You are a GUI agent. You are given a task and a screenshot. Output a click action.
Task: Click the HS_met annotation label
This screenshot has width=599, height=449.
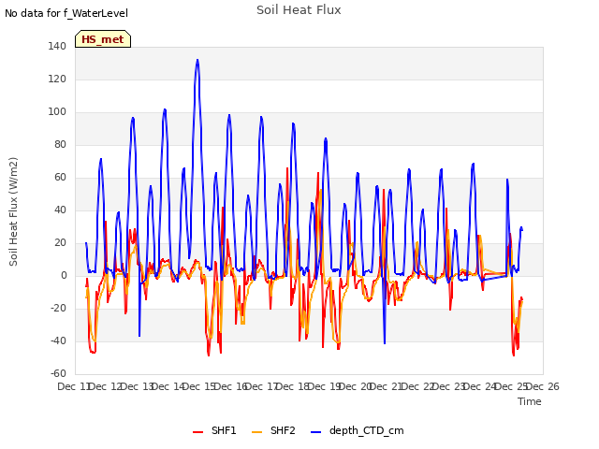pyautogui.click(x=103, y=39)
